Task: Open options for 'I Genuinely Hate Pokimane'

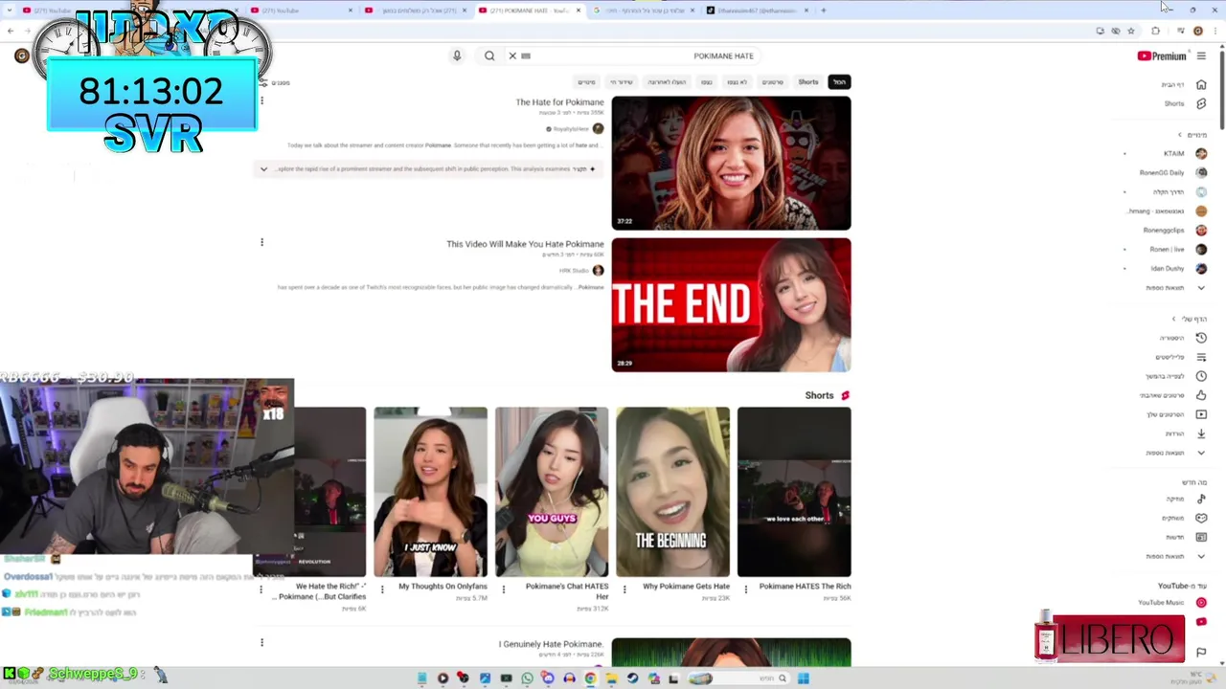Action: coord(261,642)
